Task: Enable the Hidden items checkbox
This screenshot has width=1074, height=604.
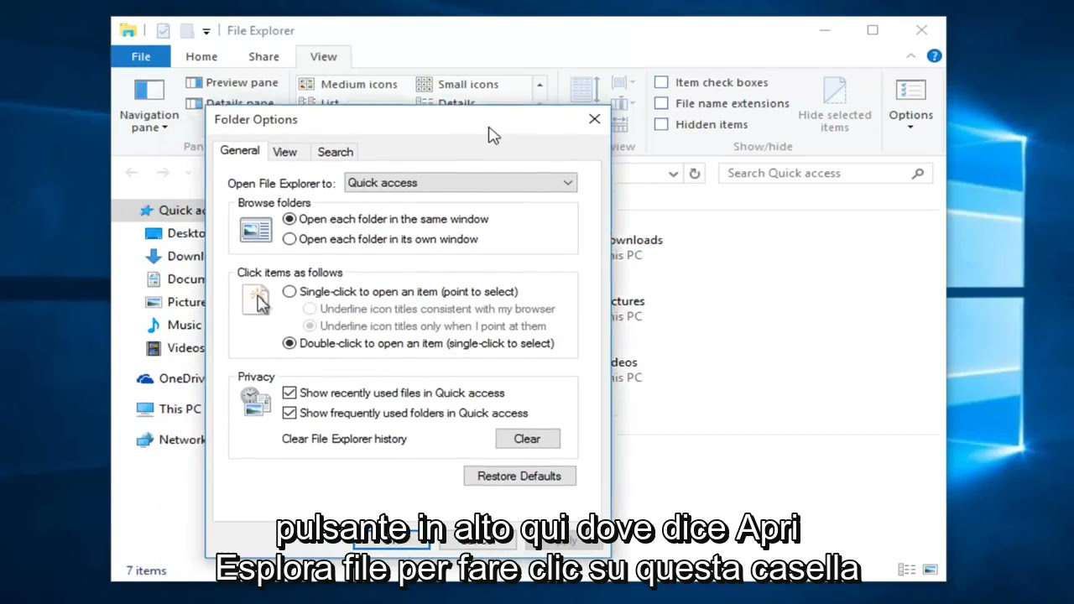Action: tap(661, 124)
